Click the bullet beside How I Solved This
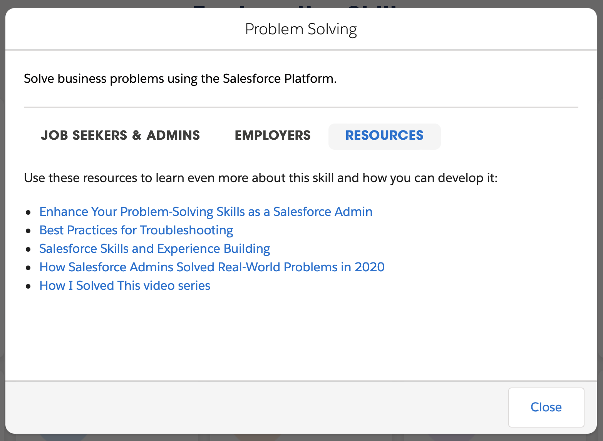 (28, 286)
